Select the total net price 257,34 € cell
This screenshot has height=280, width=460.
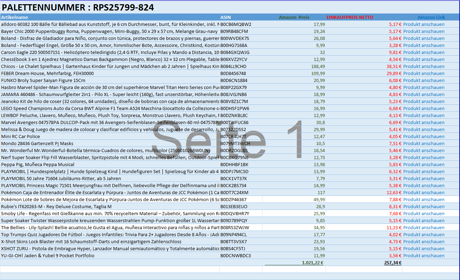coord(392,263)
